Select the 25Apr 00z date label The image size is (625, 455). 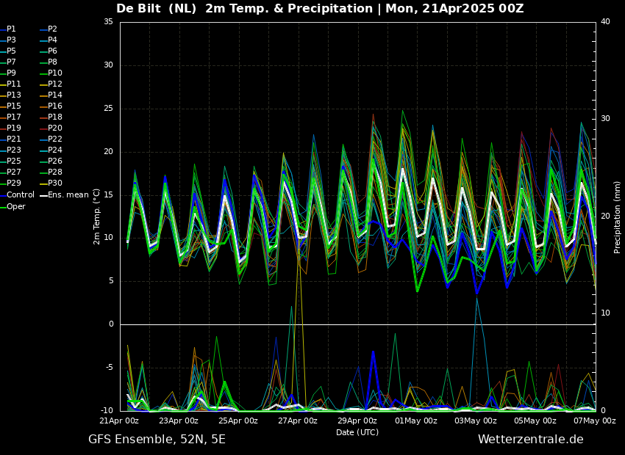pos(238,421)
